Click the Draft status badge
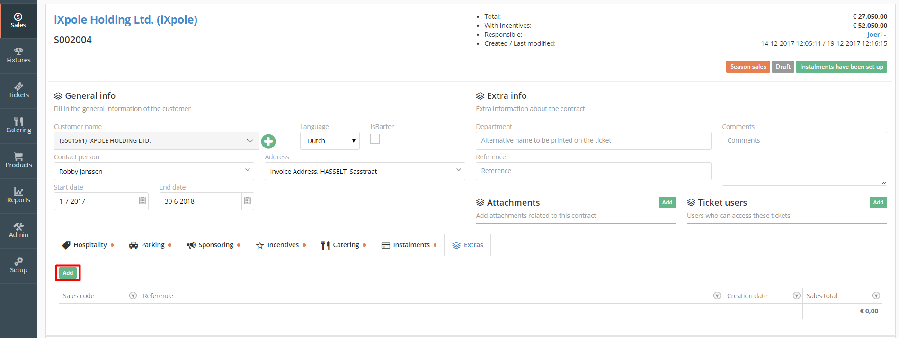899x338 pixels. point(783,67)
